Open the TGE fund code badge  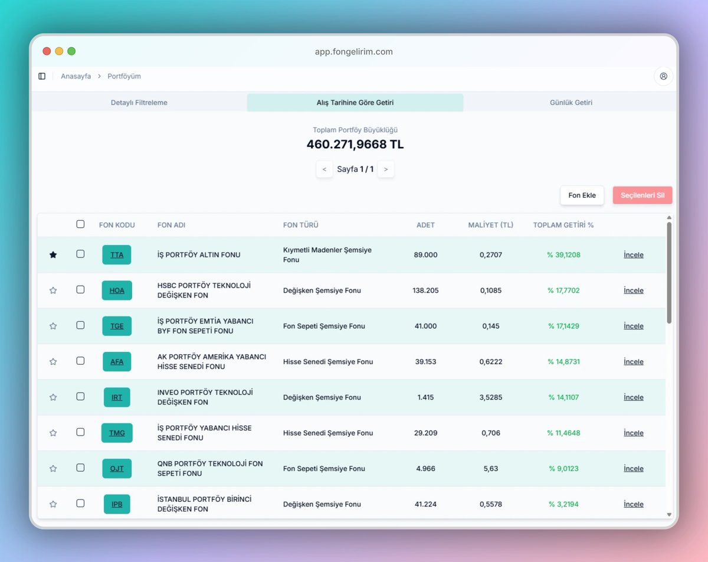click(x=117, y=326)
